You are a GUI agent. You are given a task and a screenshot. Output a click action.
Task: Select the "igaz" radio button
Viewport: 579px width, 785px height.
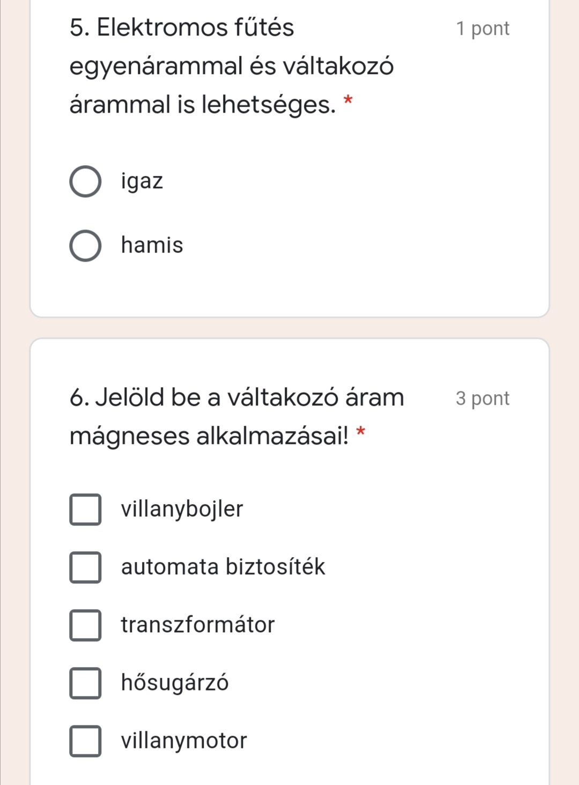pos(85,182)
